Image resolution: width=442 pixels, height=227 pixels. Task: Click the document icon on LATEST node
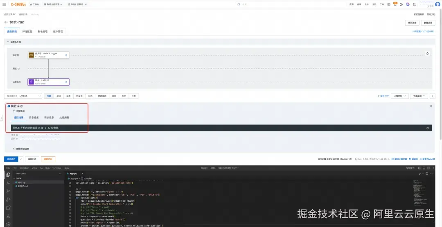coord(66,82)
